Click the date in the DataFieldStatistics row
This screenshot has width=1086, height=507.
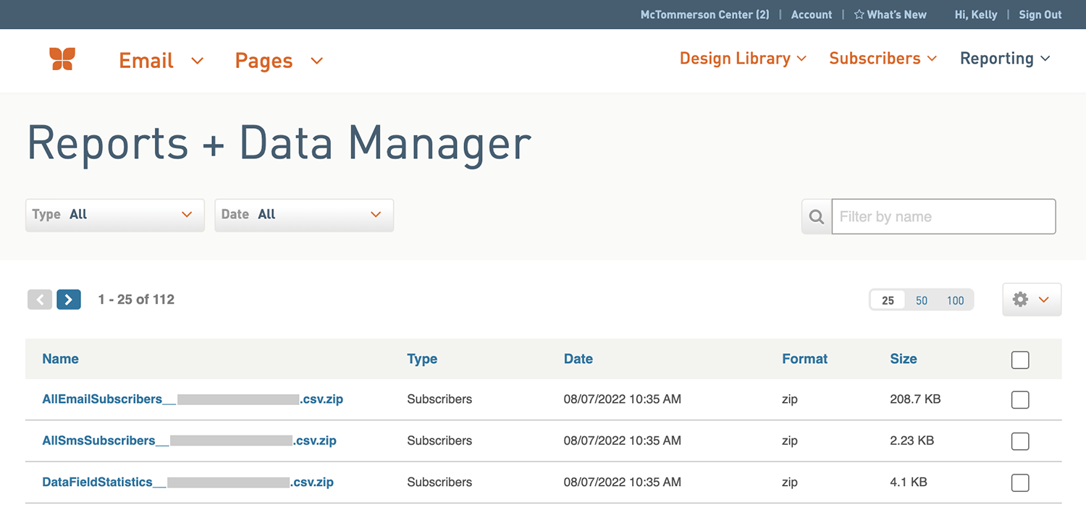623,482
